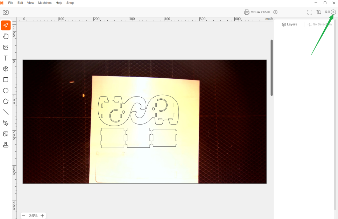The image size is (338, 219).
Task: Open the AI image tool
Action: point(6,134)
